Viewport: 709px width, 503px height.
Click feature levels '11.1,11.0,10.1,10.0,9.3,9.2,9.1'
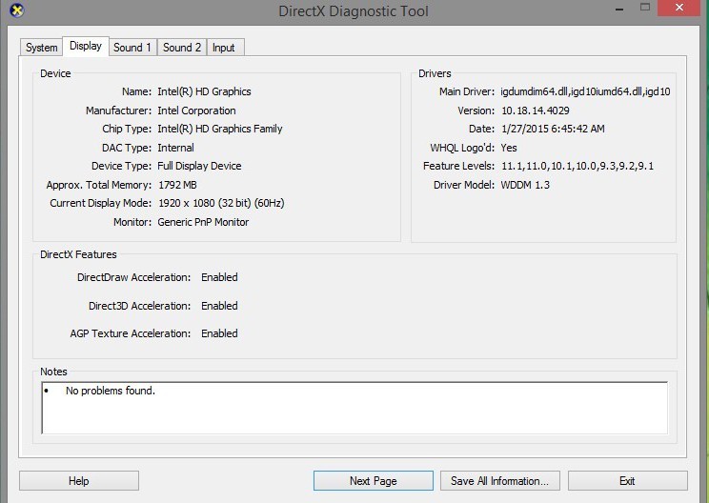(577, 166)
